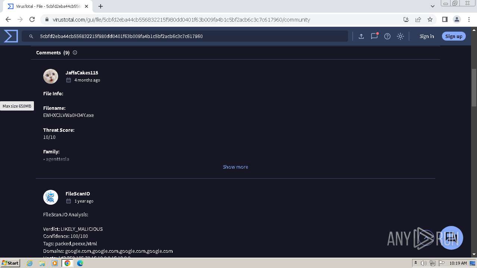Click the search magnifier icon
Image resolution: width=477 pixels, height=268 pixels.
31,36
